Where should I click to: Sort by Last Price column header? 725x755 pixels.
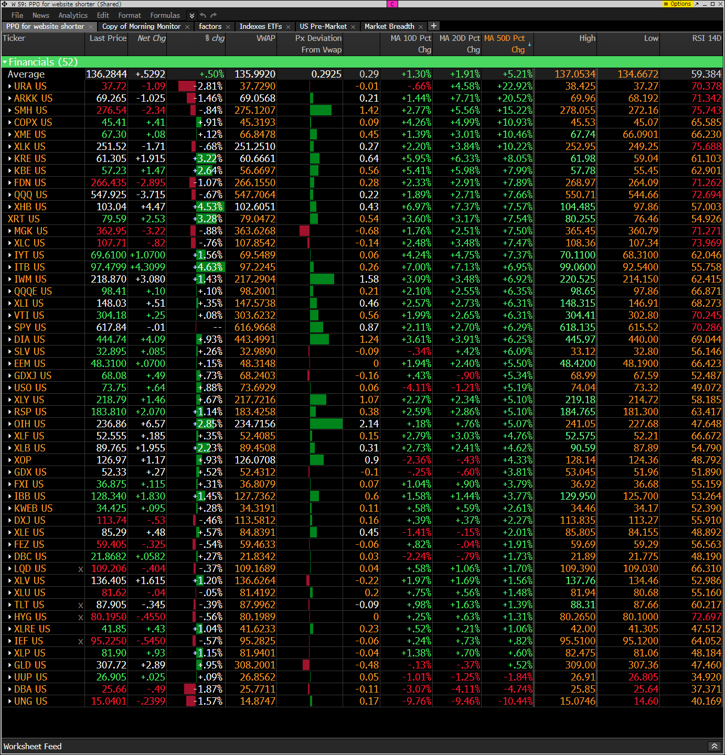tap(106, 44)
